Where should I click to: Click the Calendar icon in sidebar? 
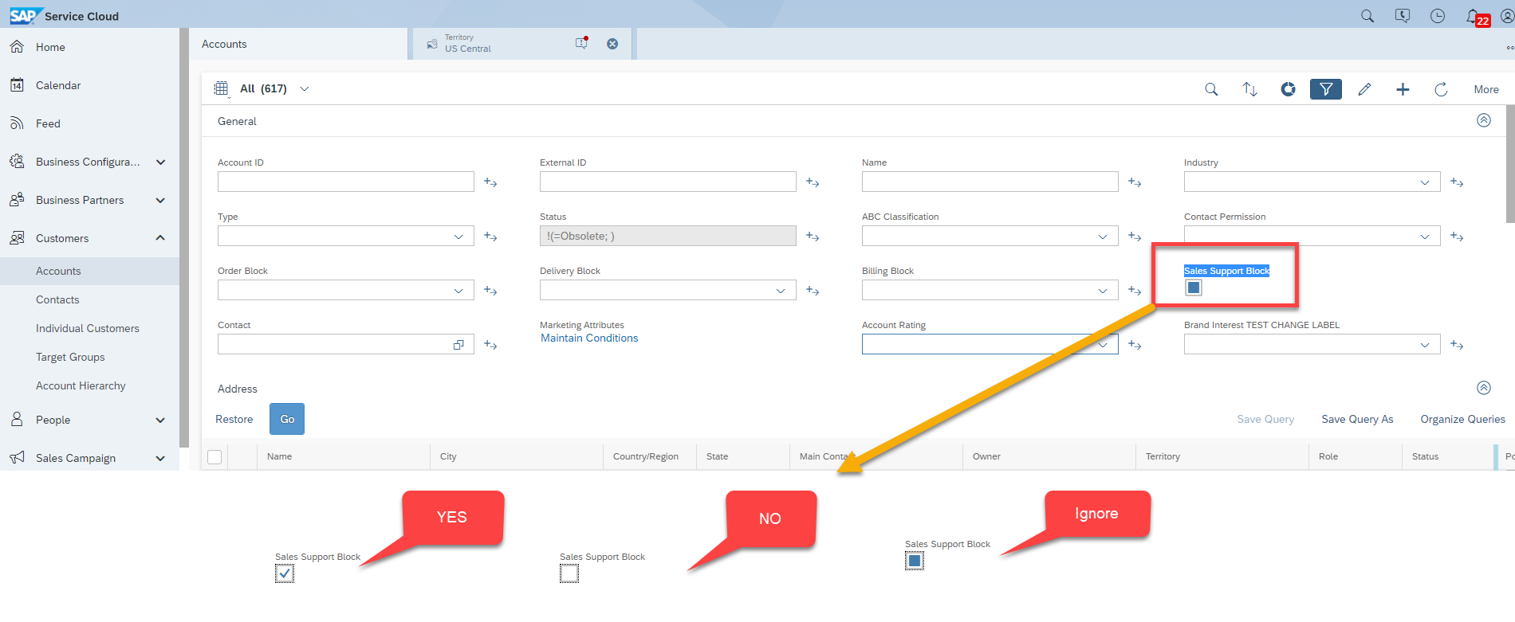17,85
